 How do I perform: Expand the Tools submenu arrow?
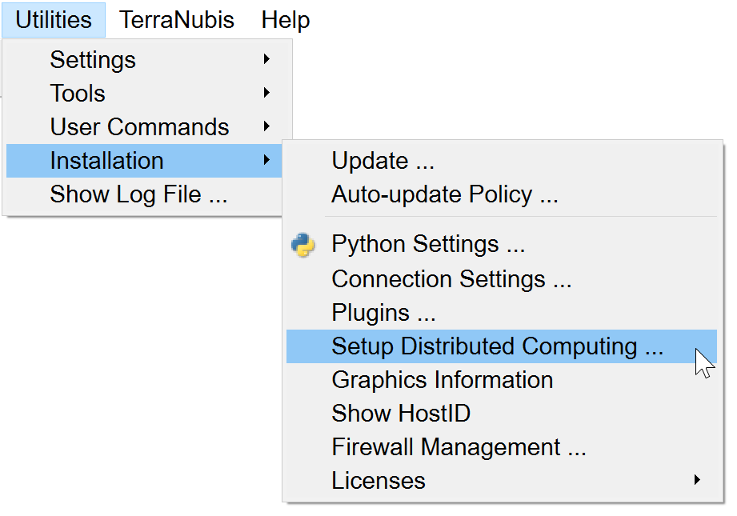point(266,94)
